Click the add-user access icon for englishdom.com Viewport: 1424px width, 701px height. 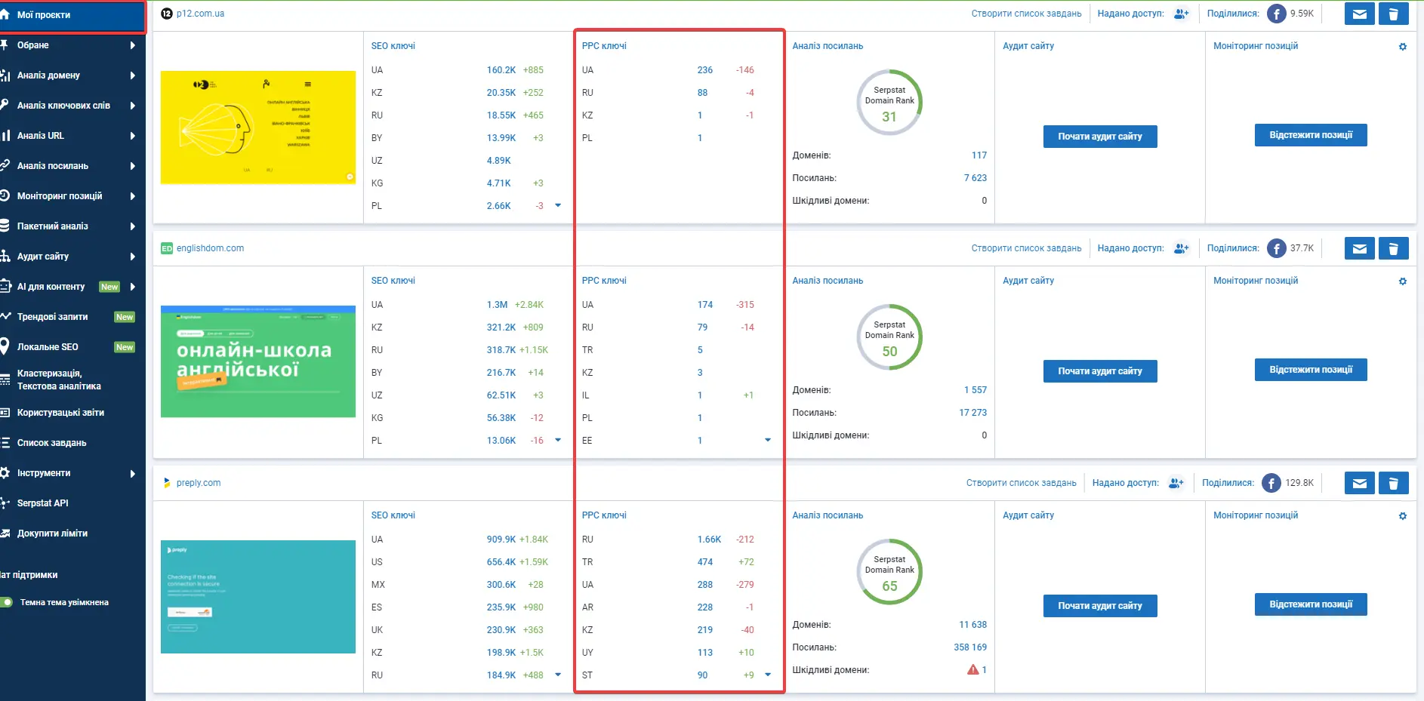[x=1182, y=248]
